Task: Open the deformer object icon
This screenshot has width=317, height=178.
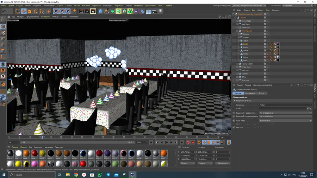Action: tap(142, 11)
